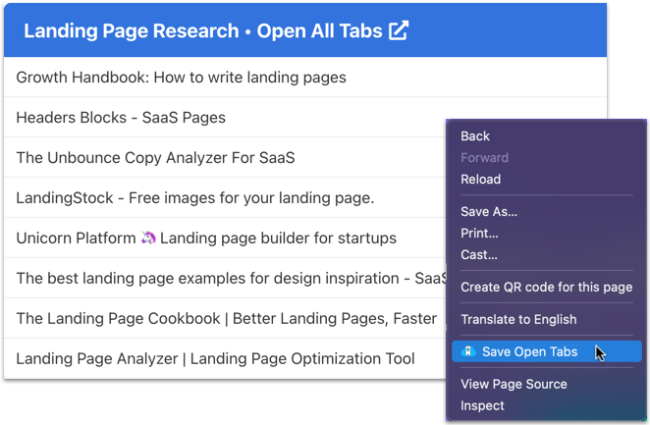650x425 pixels.
Task: Open Headers Blocks - SaaS Pages link
Action: click(x=121, y=118)
